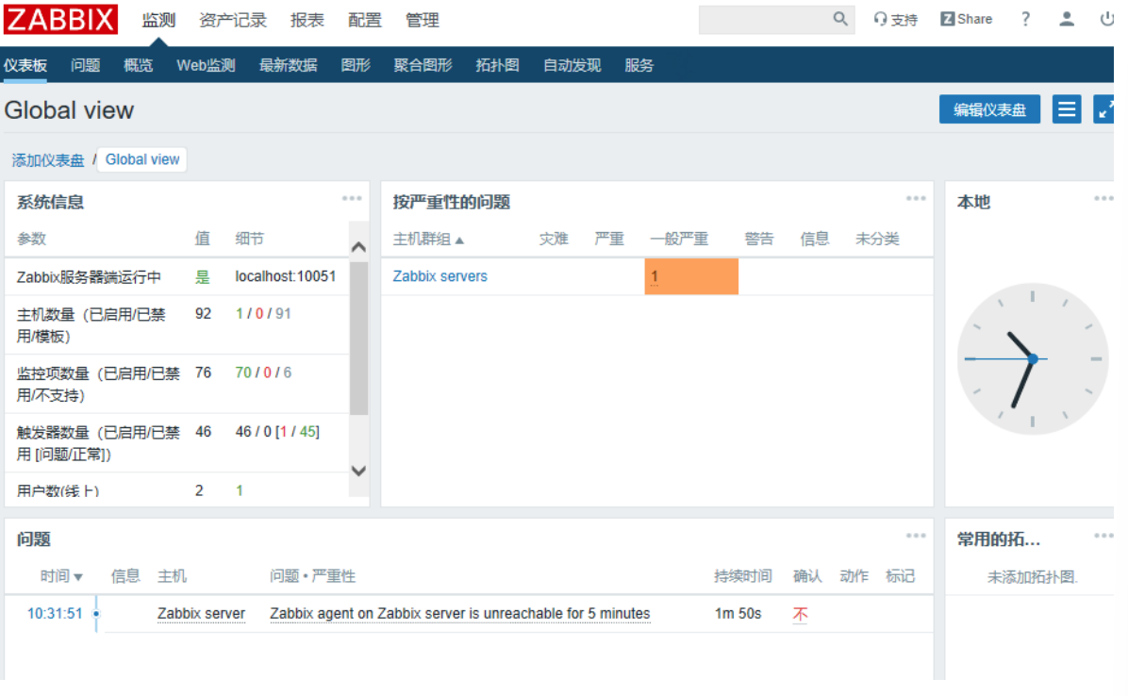Click the Global view breadcrumb link
Viewport: 1128px width, 696px height.
point(142,159)
